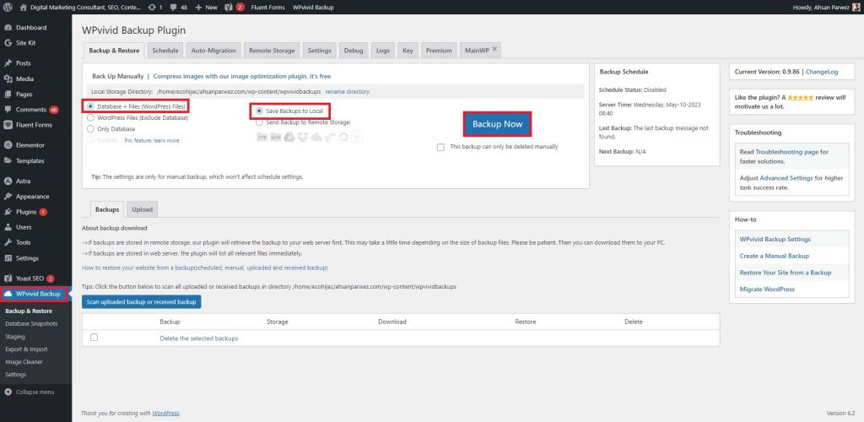The height and width of the screenshot is (422, 864).
Task: Tick select-all checkbox in backups table
Action: pyautogui.click(x=94, y=337)
